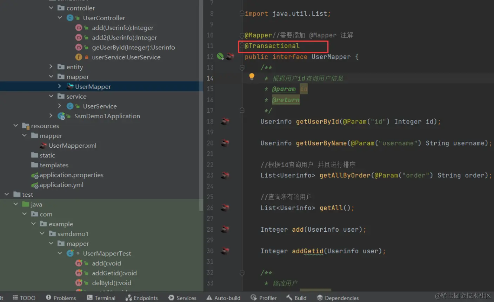Screen dimensions: 494x302
Task: Collapse the resources folder
Action: (x=16, y=125)
